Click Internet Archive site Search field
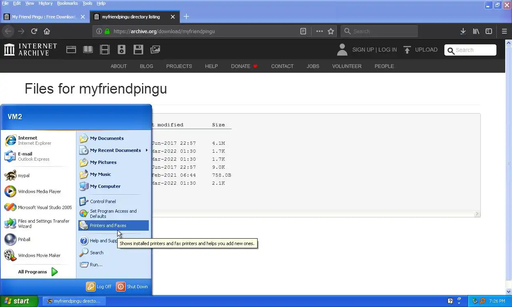Viewport: 512px width, 307px height. tap(470, 50)
